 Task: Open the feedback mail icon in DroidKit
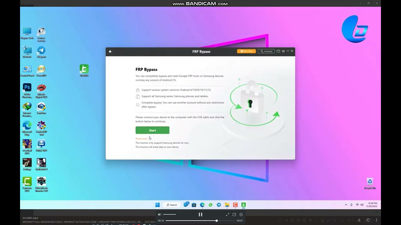tap(278, 51)
